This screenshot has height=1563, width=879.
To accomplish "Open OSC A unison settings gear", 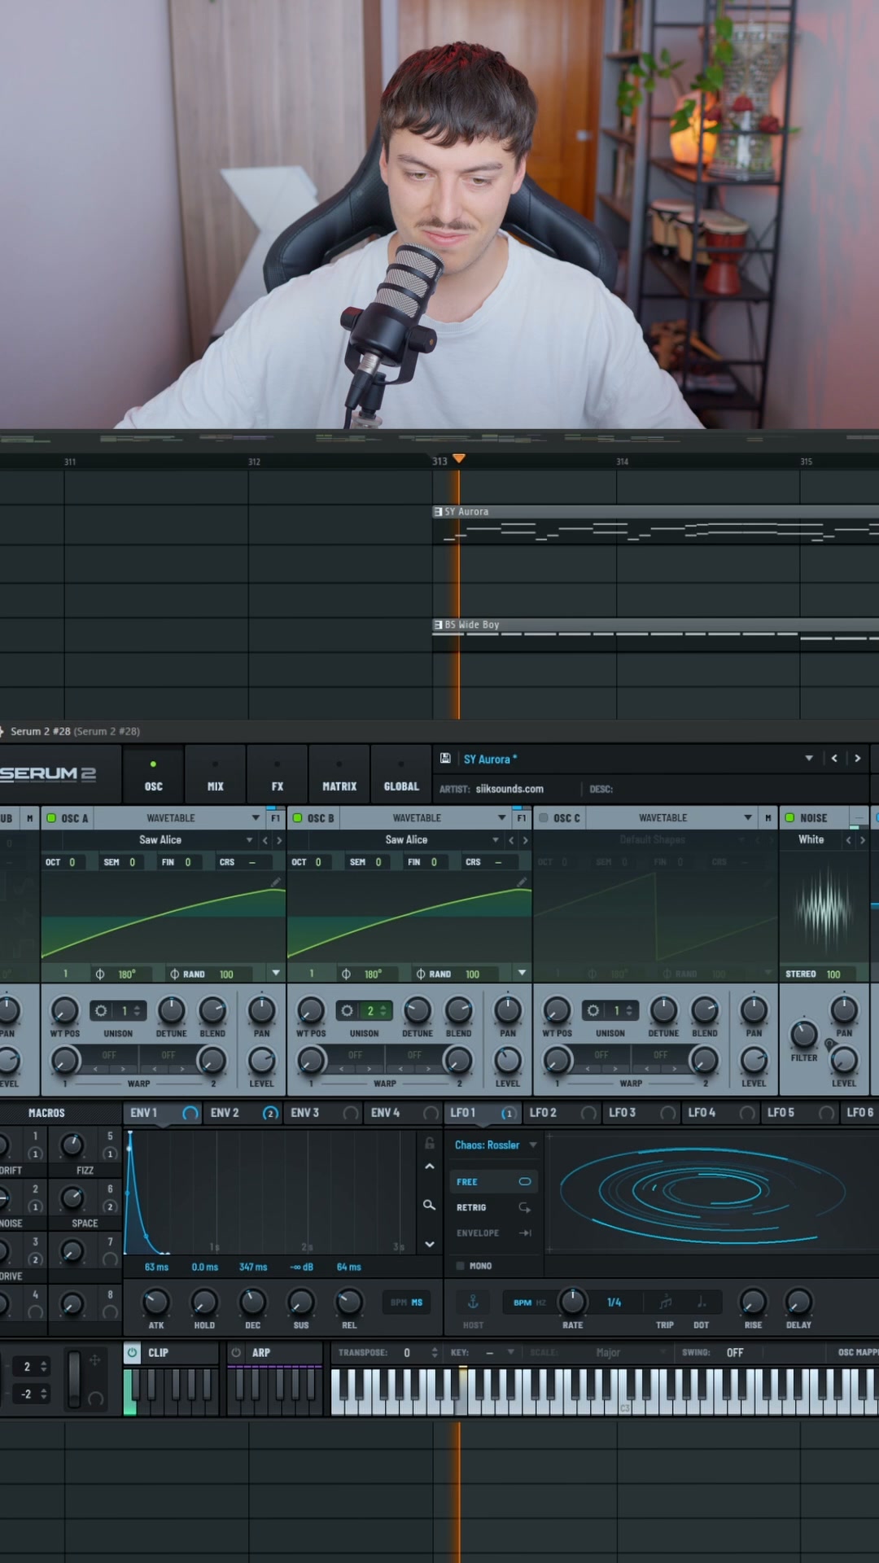I will point(101,1010).
